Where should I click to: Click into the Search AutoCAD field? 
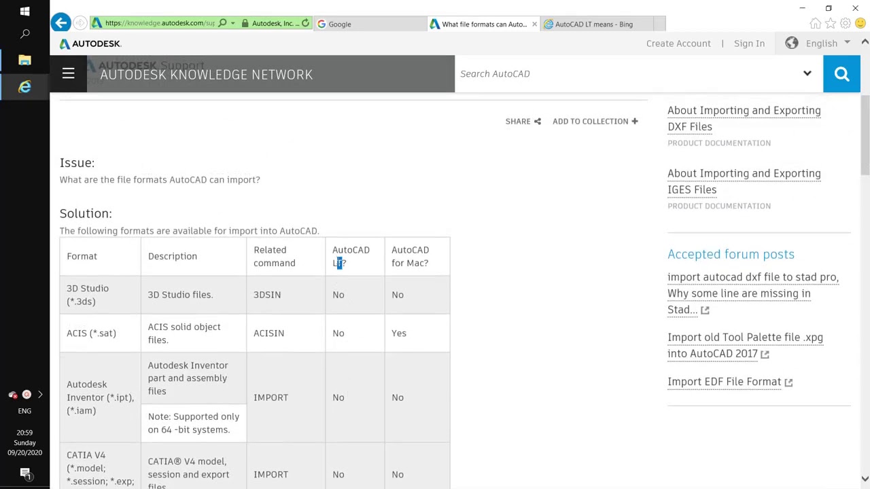pos(625,73)
